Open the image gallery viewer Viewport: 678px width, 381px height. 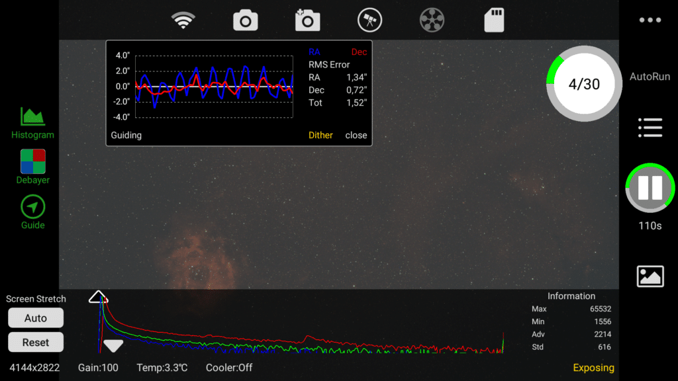point(650,276)
